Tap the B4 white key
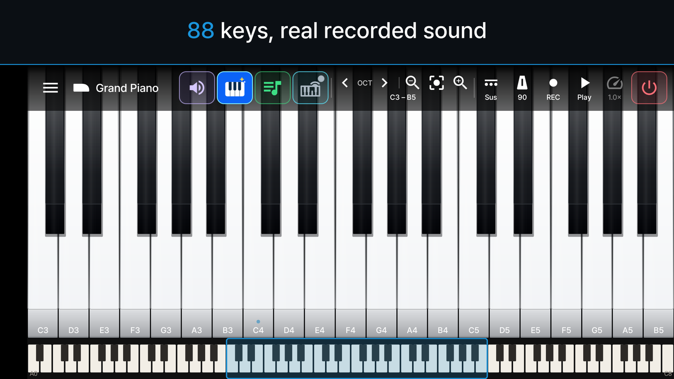 pyautogui.click(x=443, y=281)
